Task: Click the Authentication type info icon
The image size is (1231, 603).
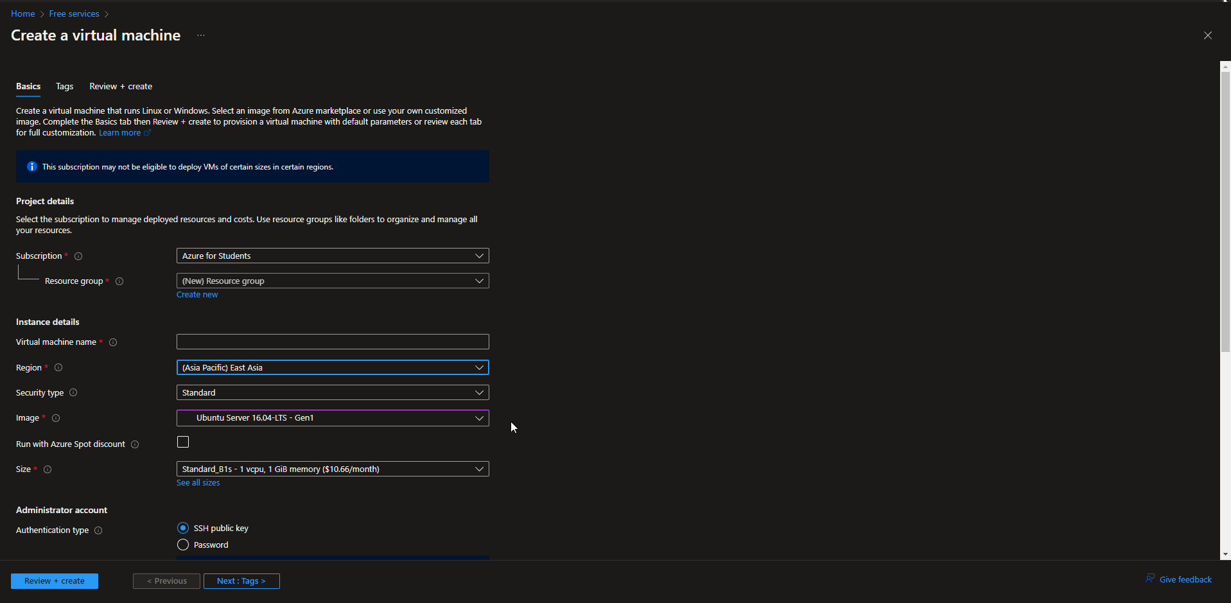Action: pyautogui.click(x=98, y=530)
